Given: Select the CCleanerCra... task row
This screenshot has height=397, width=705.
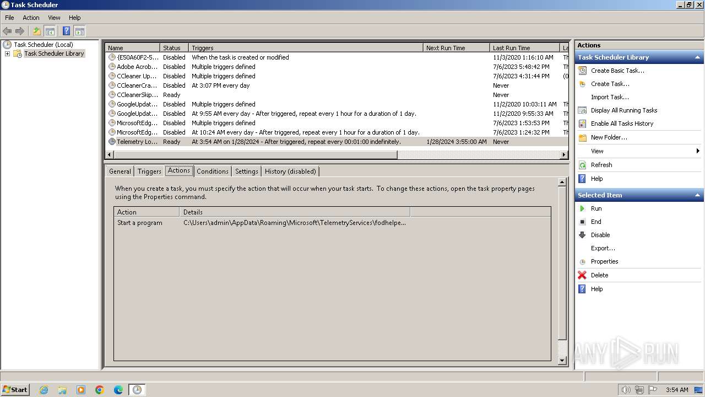Looking at the screenshot, I should click(337, 85).
